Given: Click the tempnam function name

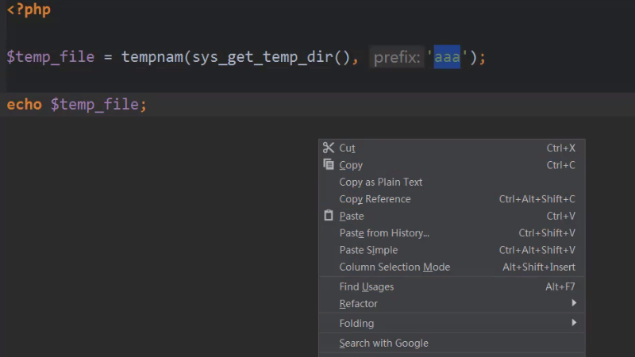Looking at the screenshot, I should pos(152,57).
